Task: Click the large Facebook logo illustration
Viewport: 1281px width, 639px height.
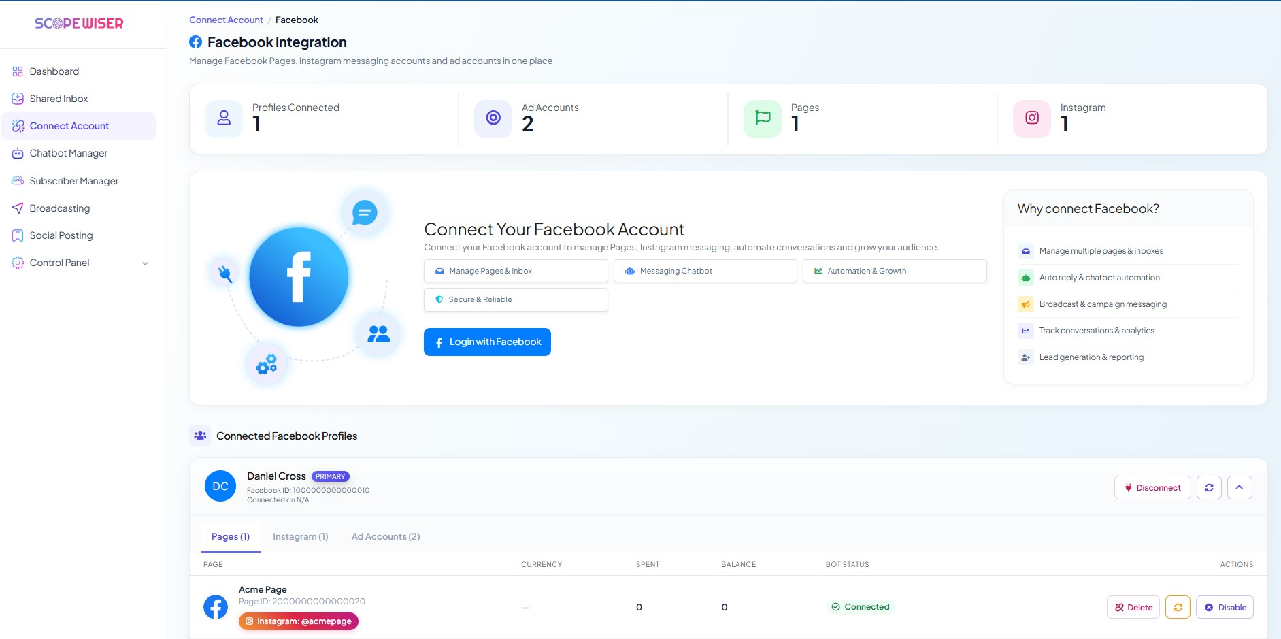Action: [x=299, y=277]
